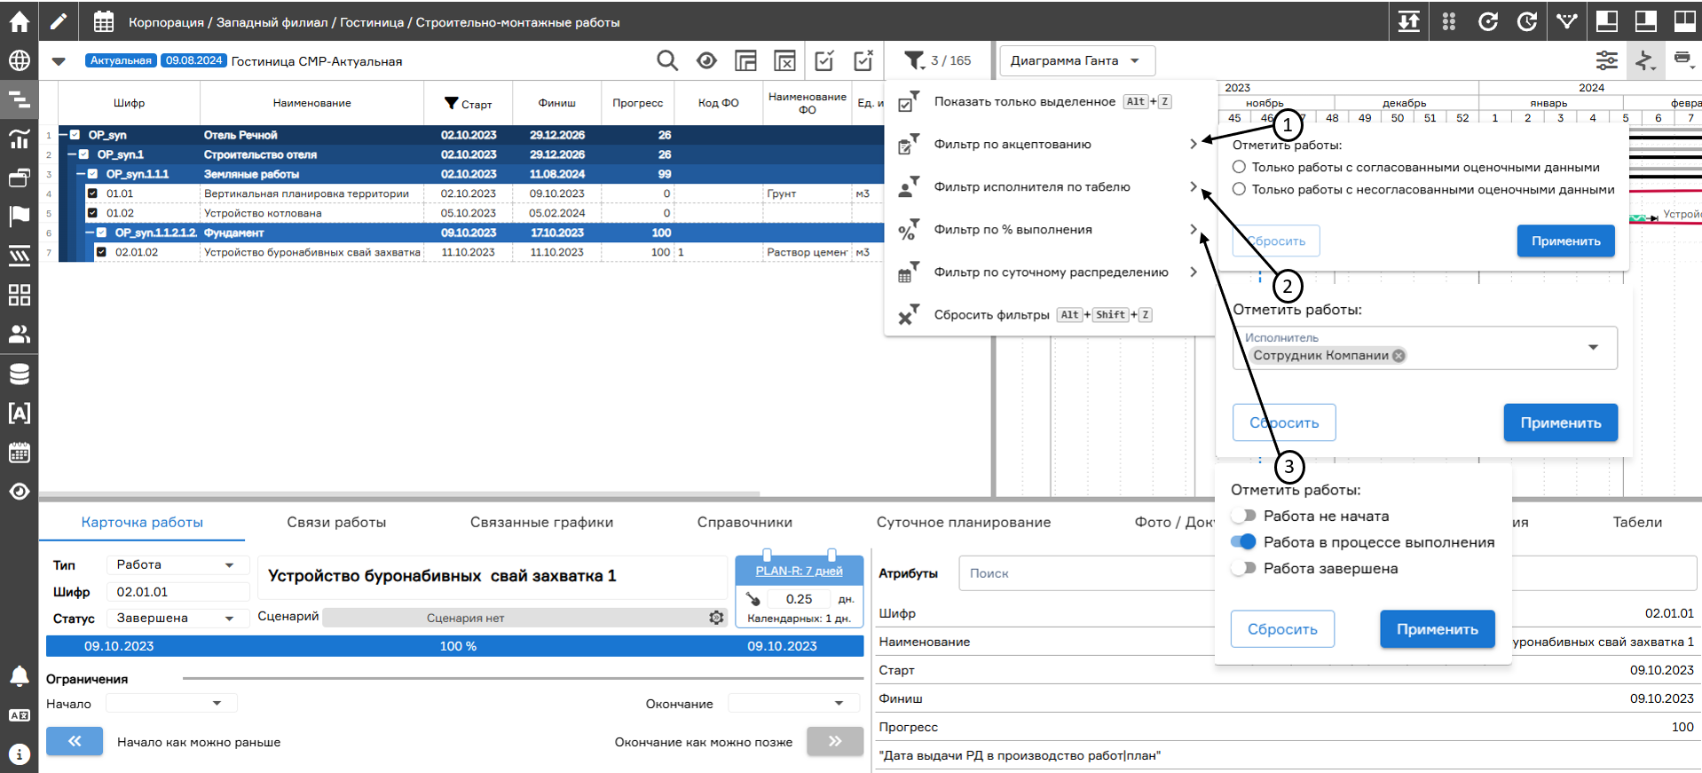Click the critical path icon next to sliders
The height and width of the screenshot is (773, 1702).
point(1645,60)
